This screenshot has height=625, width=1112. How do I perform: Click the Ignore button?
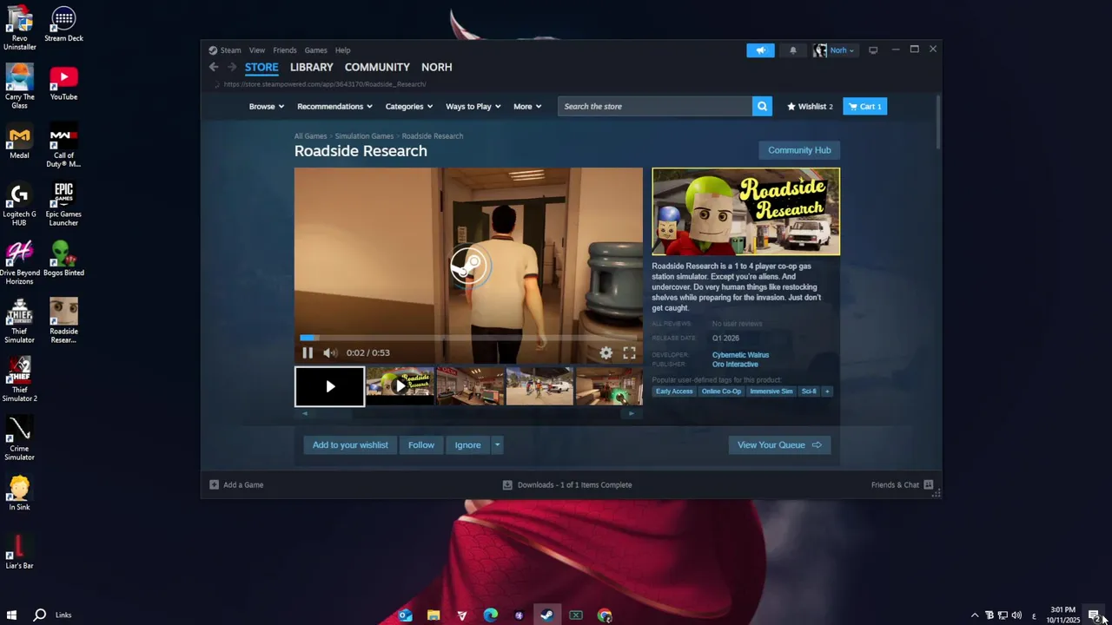(x=467, y=445)
